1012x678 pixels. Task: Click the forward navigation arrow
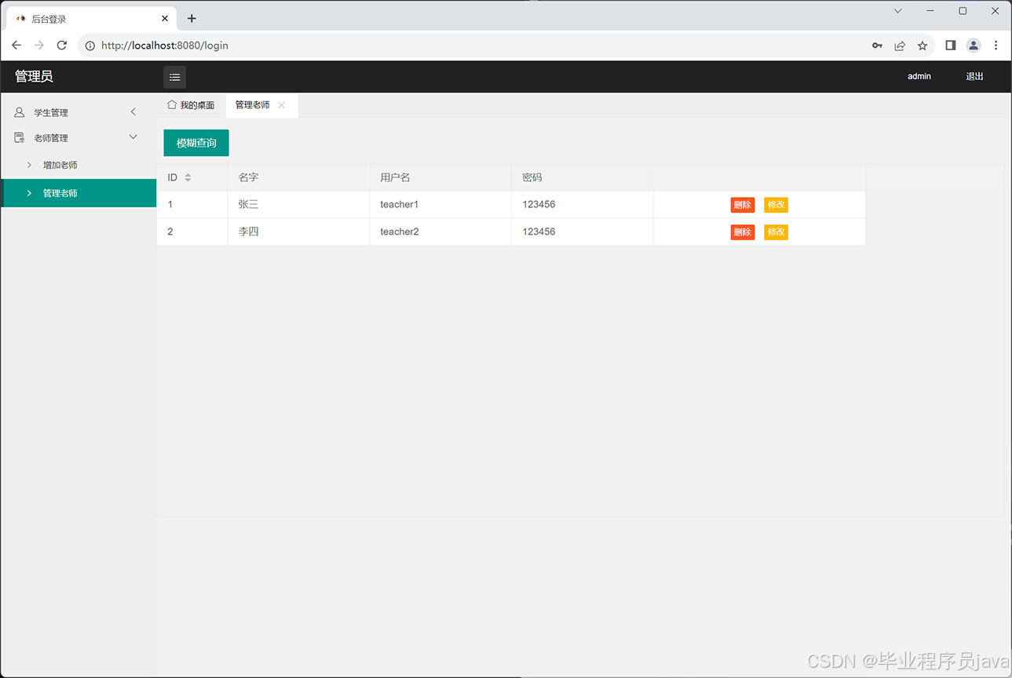click(38, 46)
